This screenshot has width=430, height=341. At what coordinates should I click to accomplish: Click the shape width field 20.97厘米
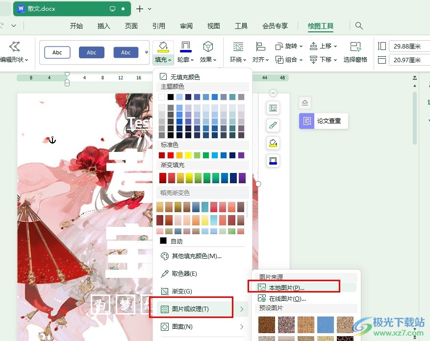[x=409, y=60]
